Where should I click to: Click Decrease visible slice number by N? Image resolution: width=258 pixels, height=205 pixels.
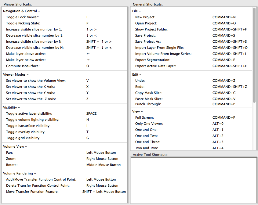(x=35, y=48)
